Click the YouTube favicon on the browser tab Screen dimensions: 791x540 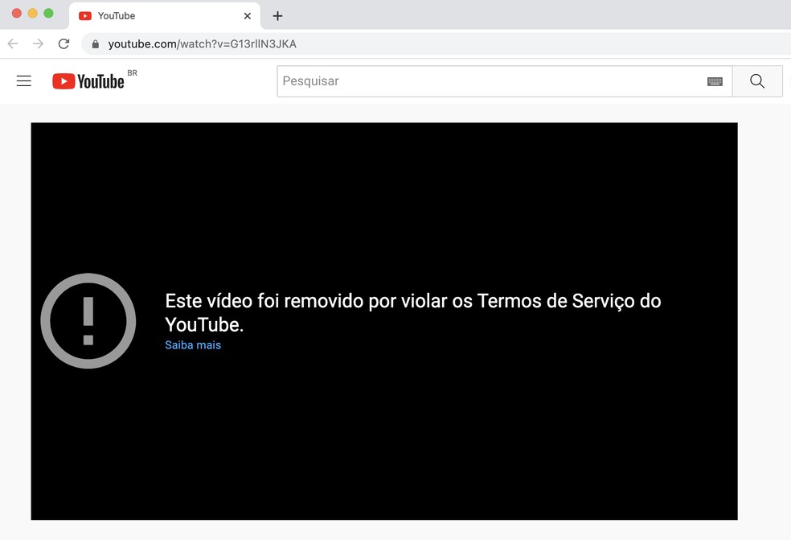(86, 15)
